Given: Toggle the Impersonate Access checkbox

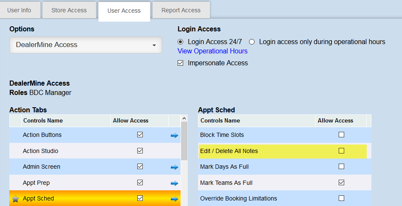Looking at the screenshot, I should point(181,63).
